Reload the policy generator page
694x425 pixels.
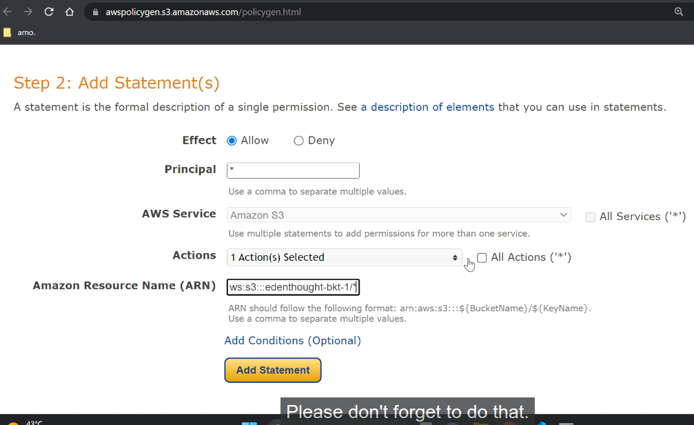49,12
